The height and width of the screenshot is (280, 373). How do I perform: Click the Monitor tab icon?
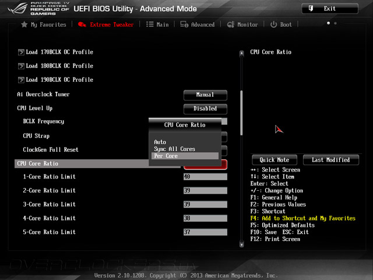[x=231, y=24]
